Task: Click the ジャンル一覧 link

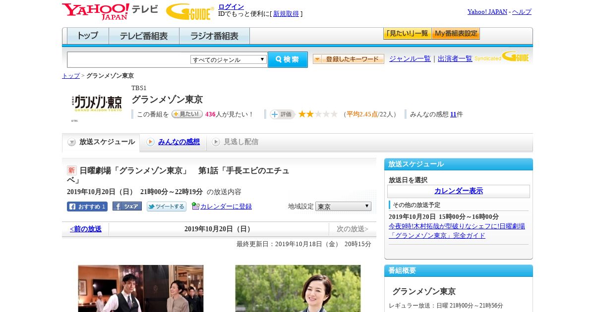Action: (x=410, y=58)
